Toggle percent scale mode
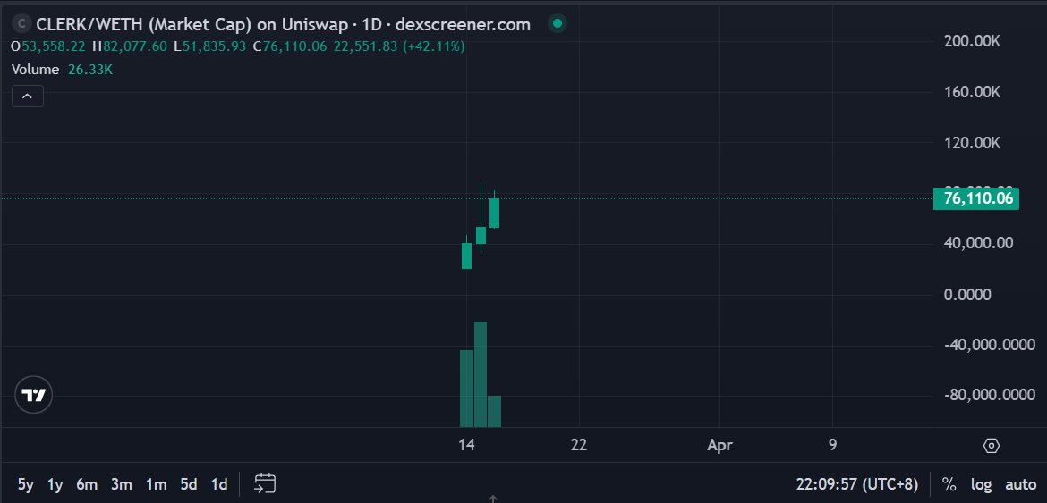1047x503 pixels. pyautogui.click(x=949, y=484)
